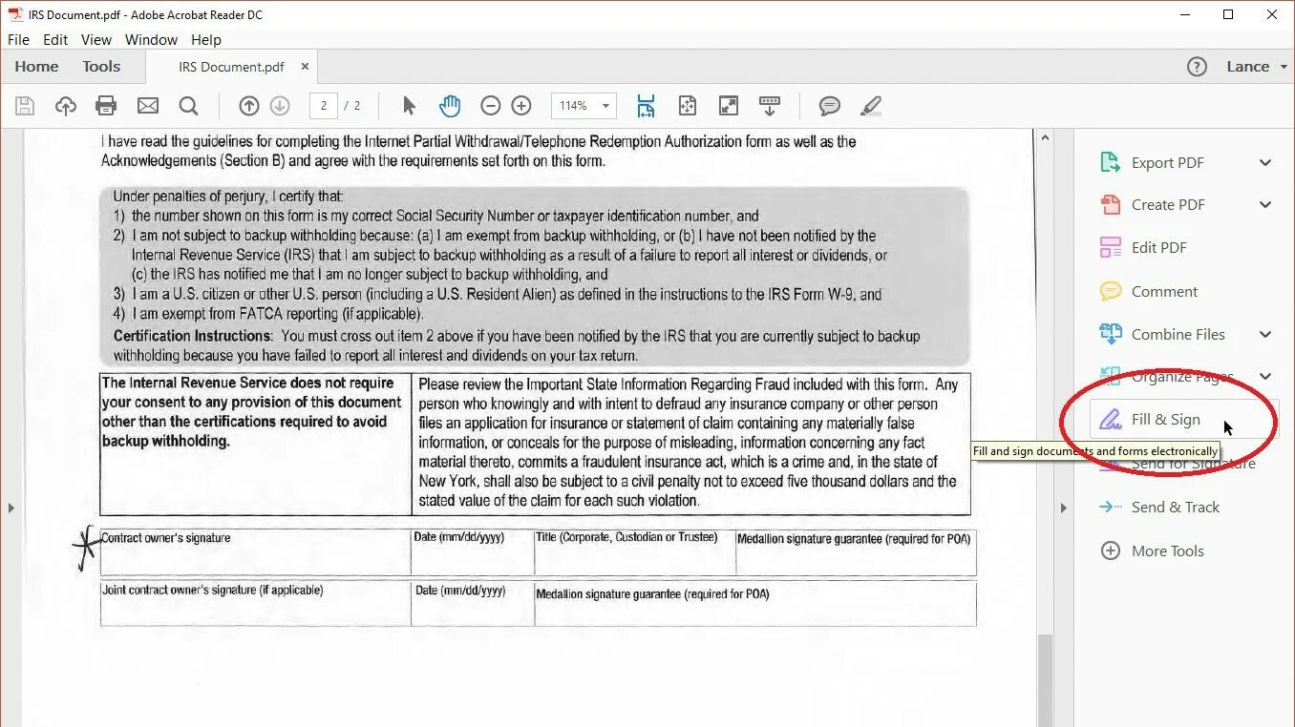Viewport: 1295px width, 727px height.
Task: Click 'Under penalties of perjury' line
Action: 227,197
